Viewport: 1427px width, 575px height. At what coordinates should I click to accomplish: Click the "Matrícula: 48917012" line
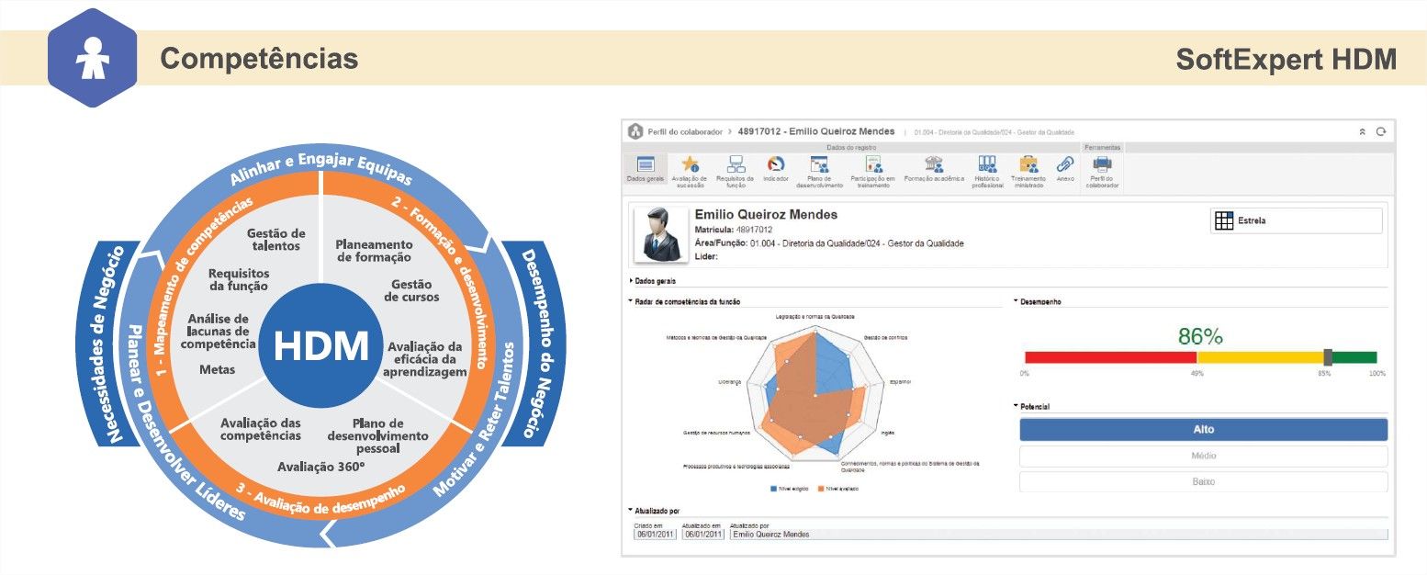click(x=733, y=229)
